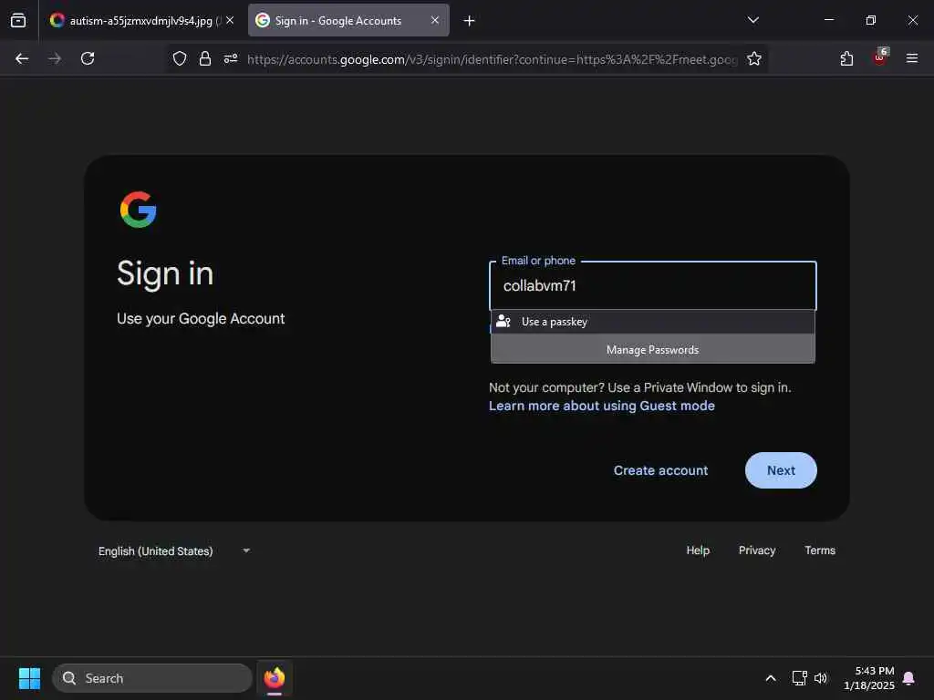The width and height of the screenshot is (934, 700).
Task: Open volume speaker tray icon
Action: tap(821, 678)
